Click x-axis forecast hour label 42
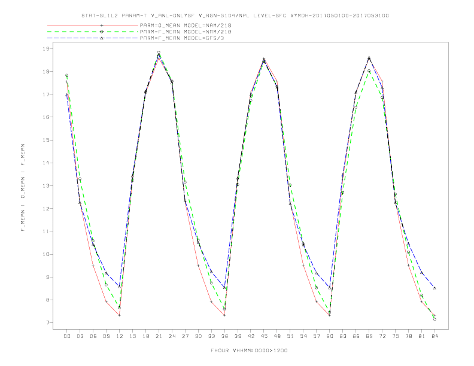 point(251,336)
